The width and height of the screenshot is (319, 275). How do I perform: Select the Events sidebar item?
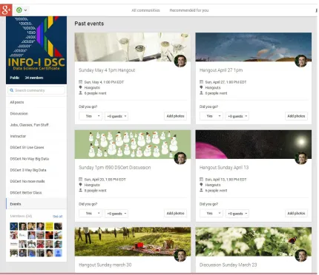click(x=36, y=204)
